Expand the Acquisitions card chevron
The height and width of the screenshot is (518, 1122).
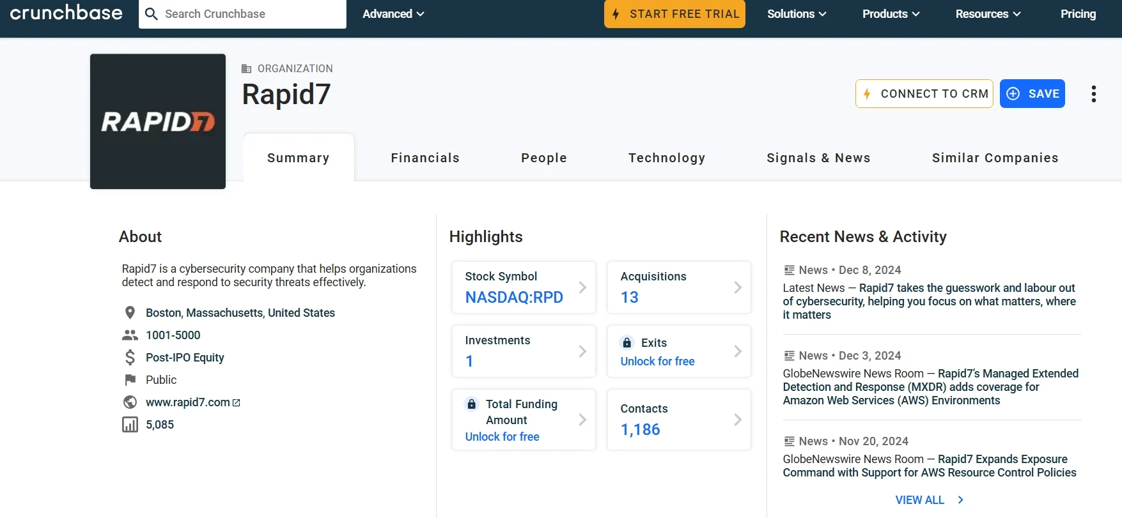(x=738, y=287)
